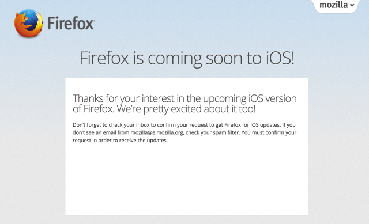369x224 pixels.
Task: Click the Firefox wordmark beside the logo
Action: tap(70, 23)
